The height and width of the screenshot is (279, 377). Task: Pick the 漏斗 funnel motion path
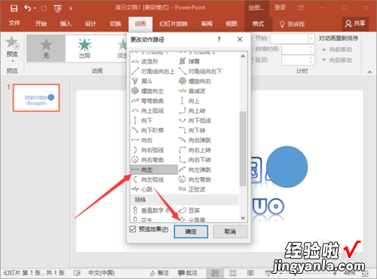(142, 81)
